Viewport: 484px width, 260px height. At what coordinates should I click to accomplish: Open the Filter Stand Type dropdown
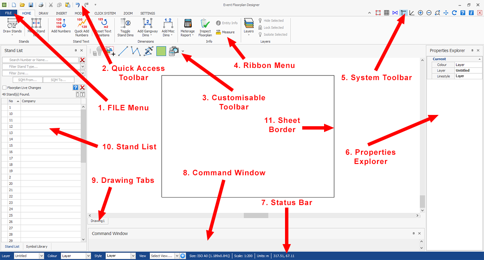pyautogui.click(x=83, y=67)
